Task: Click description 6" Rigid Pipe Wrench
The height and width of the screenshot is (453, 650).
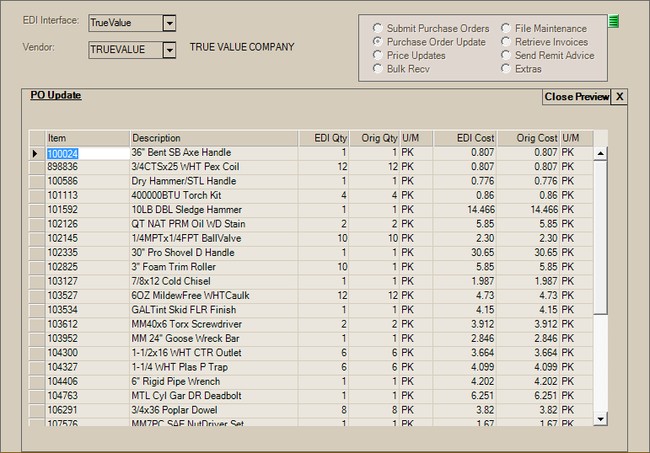Action: point(175,381)
